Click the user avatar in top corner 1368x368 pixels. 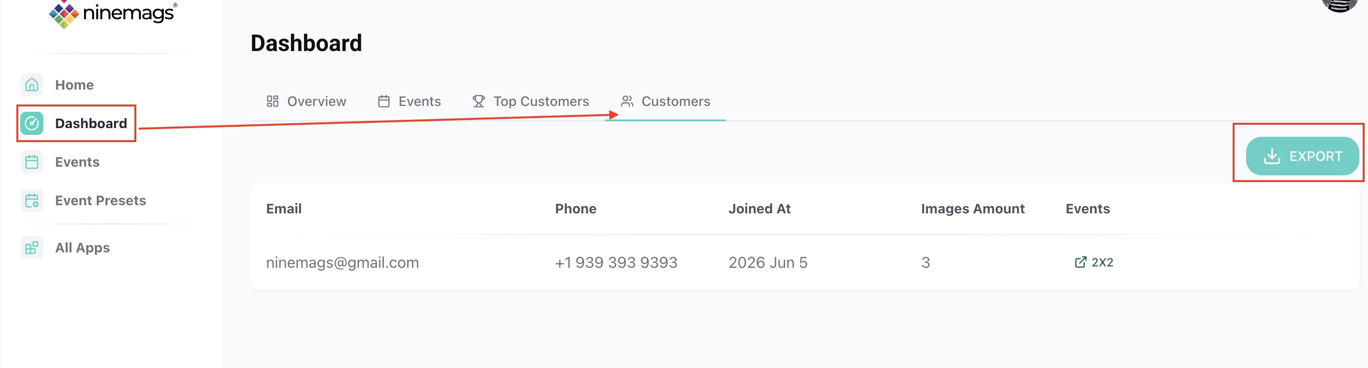pyautogui.click(x=1340, y=4)
